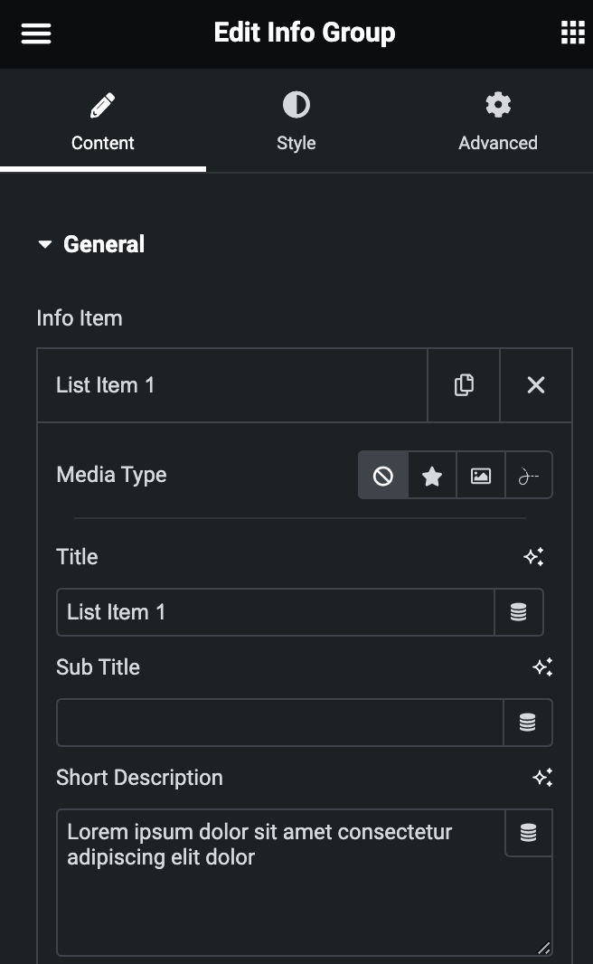This screenshot has height=964, width=593.
Task: Generate Short Description with AI
Action: (542, 778)
